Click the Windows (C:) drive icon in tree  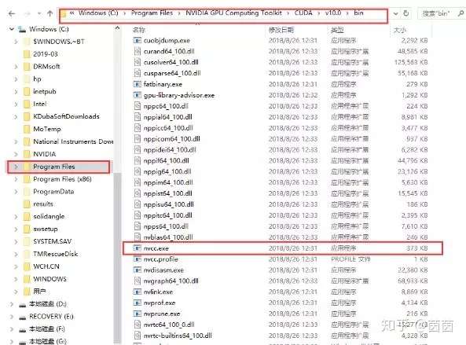coord(22,29)
